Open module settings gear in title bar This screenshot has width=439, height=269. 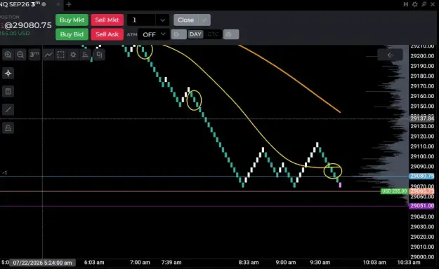tap(414, 4)
